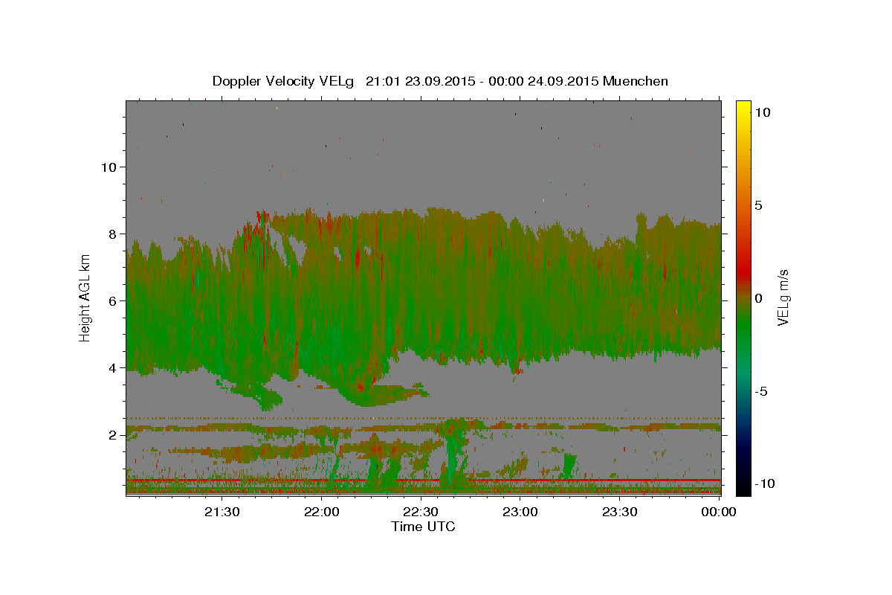Click the '00:00' time tick label
This screenshot has height=595, width=892.
coord(719,512)
